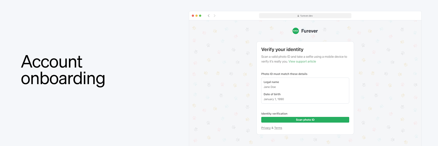Viewport: 438px width, 146px height.
Task: Click the Legal name label
Action: (271, 82)
